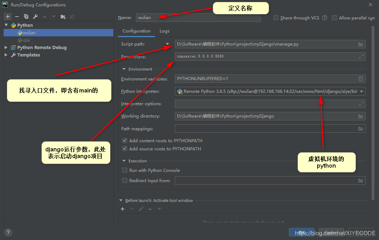Enable Redirect input from checkbox
Image resolution: width=379 pixels, height=240 pixels.
125,180
